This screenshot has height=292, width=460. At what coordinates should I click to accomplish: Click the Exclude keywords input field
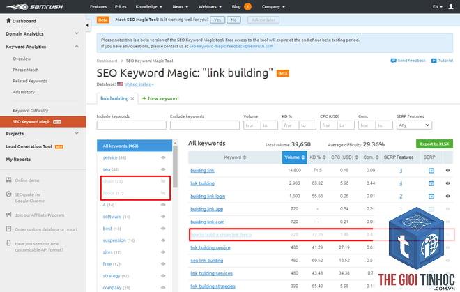point(205,125)
